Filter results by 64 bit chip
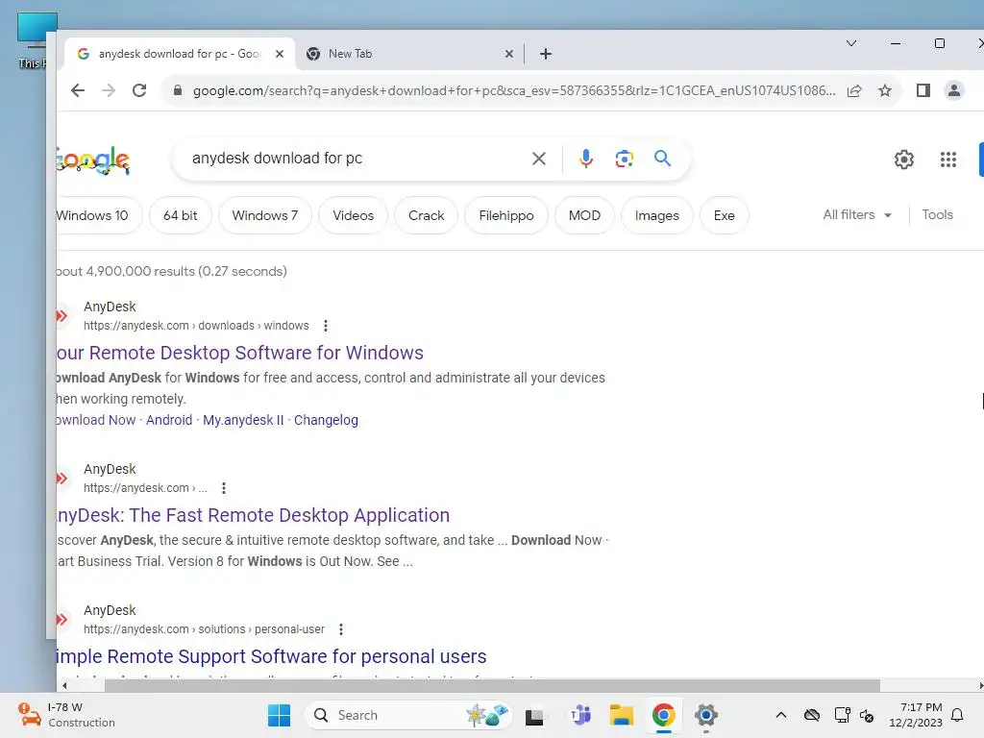 [x=180, y=215]
